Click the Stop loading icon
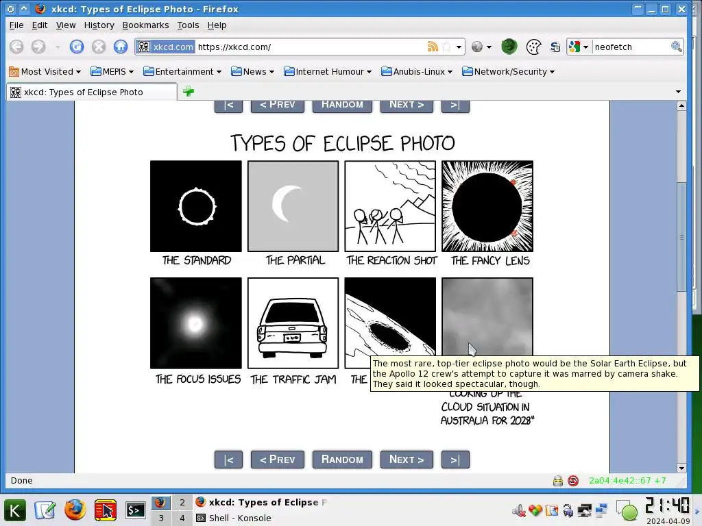The image size is (702, 526). (99, 47)
